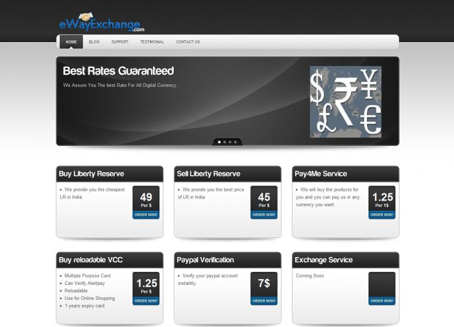
Task: Click the 'Coming Soon.' text
Action: 310,276
